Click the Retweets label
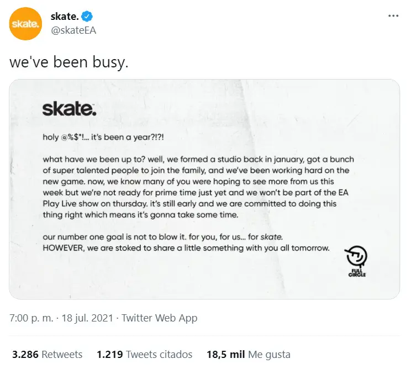 point(62,354)
